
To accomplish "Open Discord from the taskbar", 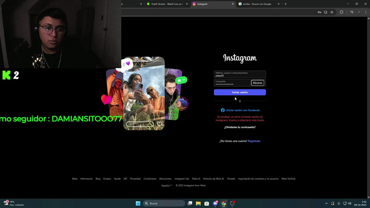I will [215, 203].
